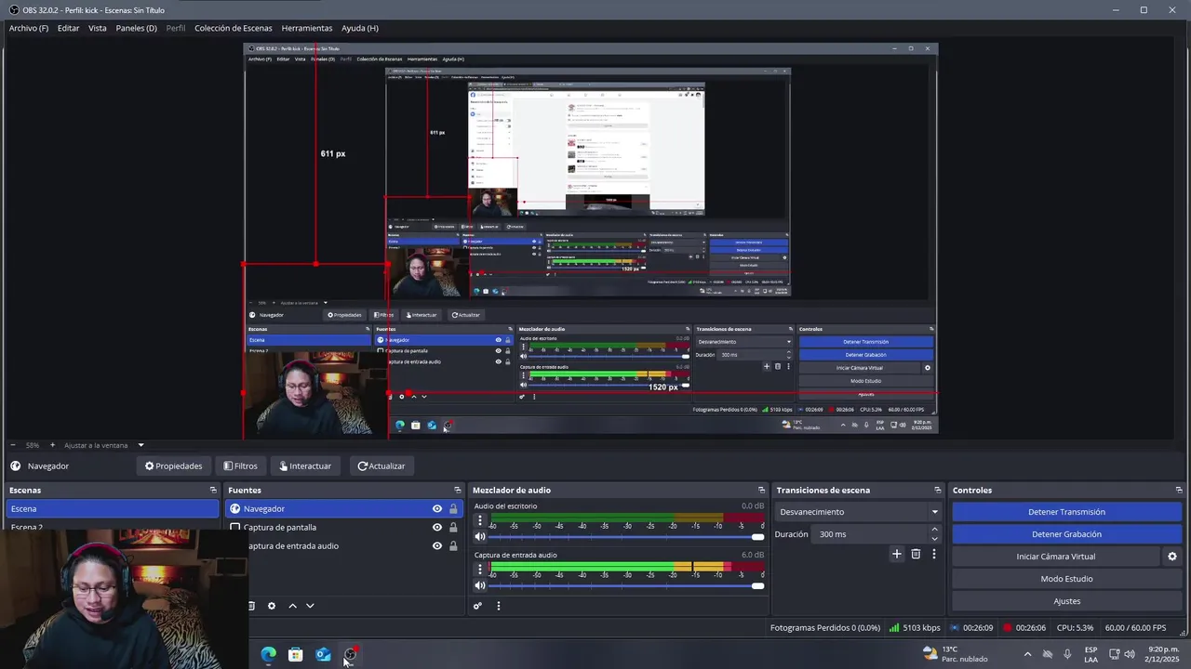This screenshot has width=1191, height=669.
Task: Decrease transition duration stepper
Action: tap(935, 539)
